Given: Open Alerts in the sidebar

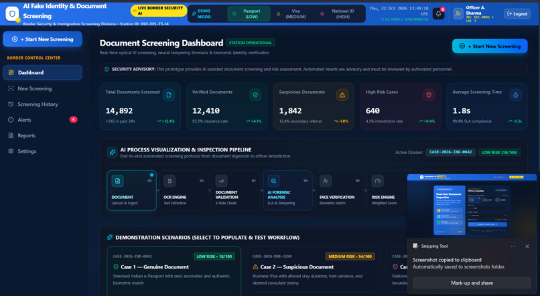Looking at the screenshot, I should (x=43, y=120).
